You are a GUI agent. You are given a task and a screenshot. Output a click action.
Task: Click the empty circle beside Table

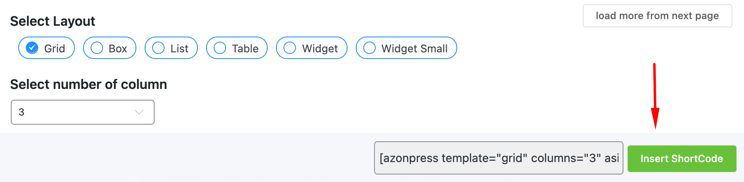tap(220, 48)
